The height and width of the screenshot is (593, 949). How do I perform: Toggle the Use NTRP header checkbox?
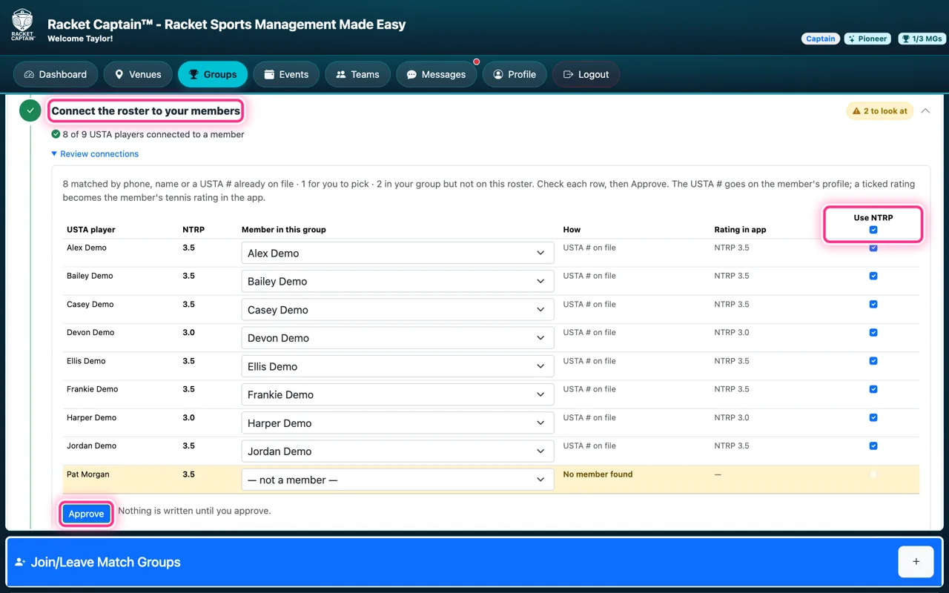click(x=873, y=230)
